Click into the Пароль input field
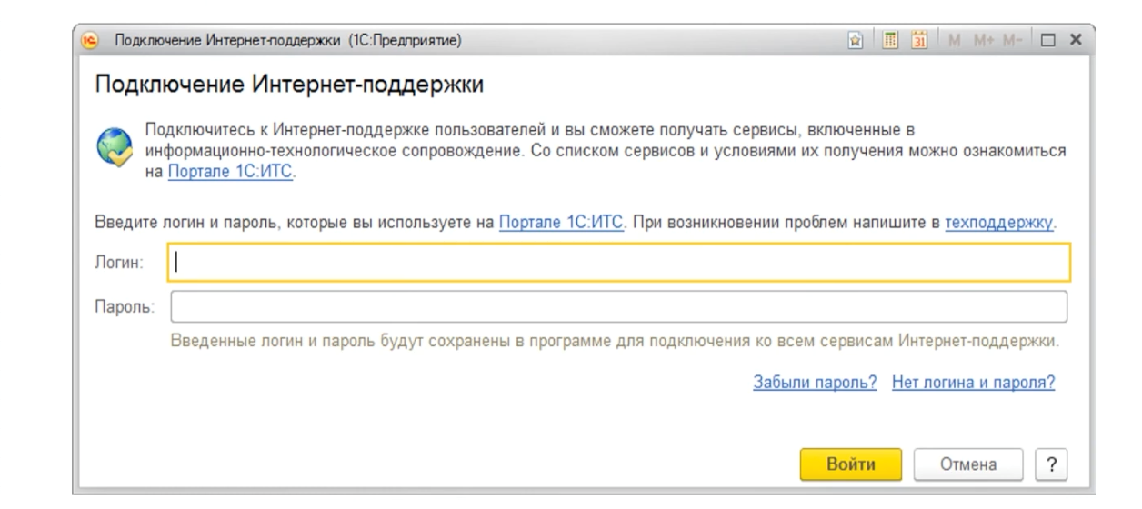Viewport: 1142px width, 509px height. coord(618,306)
